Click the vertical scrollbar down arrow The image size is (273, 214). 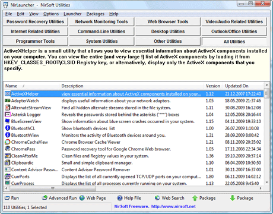(266, 182)
